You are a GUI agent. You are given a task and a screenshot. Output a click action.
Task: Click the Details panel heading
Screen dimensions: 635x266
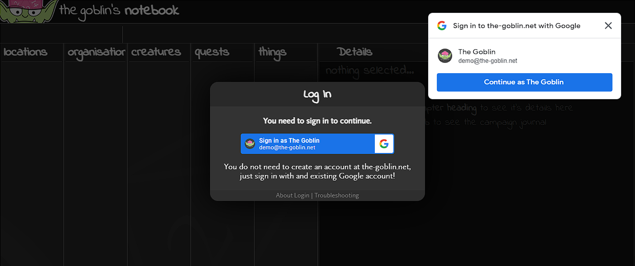355,52
